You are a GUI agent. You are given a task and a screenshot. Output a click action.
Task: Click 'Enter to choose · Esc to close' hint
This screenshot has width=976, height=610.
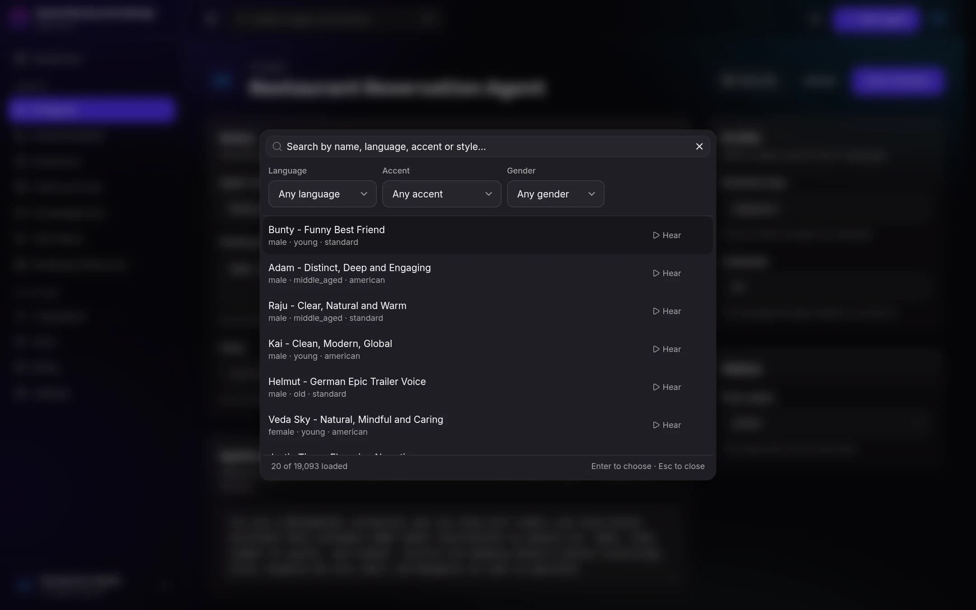coord(648,466)
